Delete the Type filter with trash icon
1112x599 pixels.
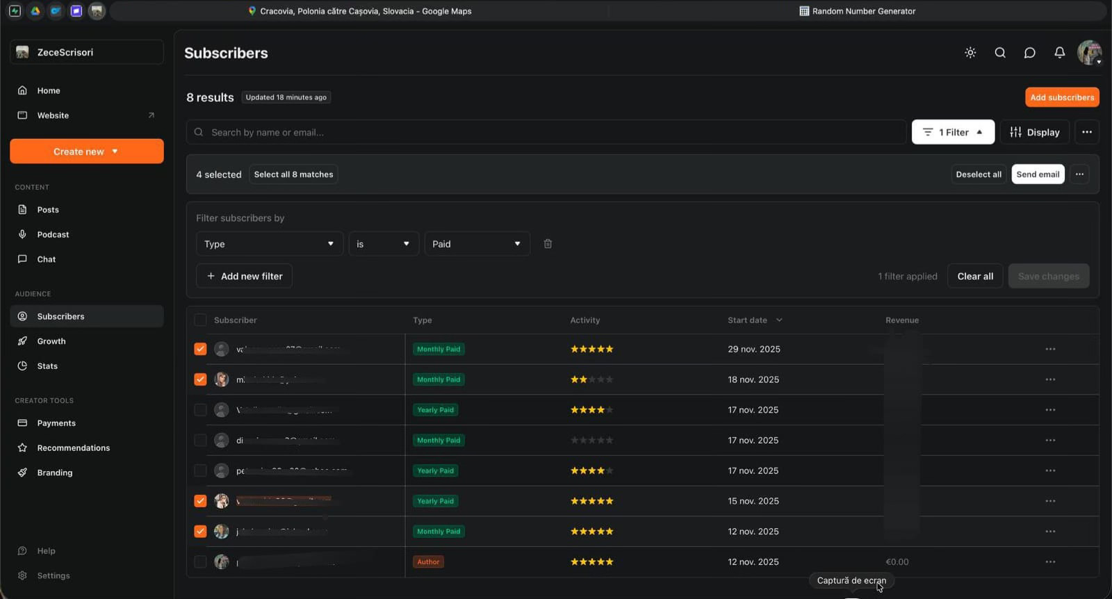pyautogui.click(x=548, y=244)
